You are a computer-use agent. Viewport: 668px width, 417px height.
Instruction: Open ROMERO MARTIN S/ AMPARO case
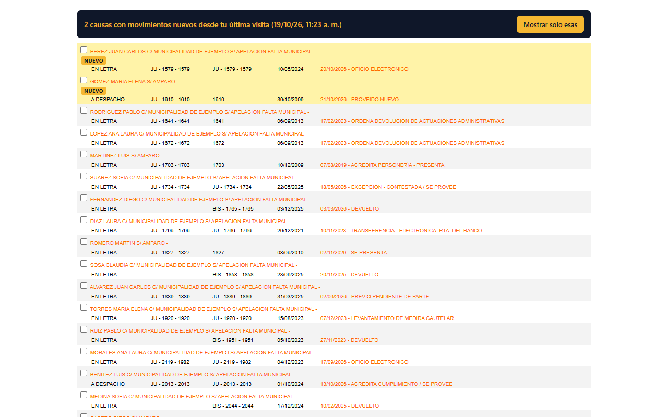click(129, 243)
